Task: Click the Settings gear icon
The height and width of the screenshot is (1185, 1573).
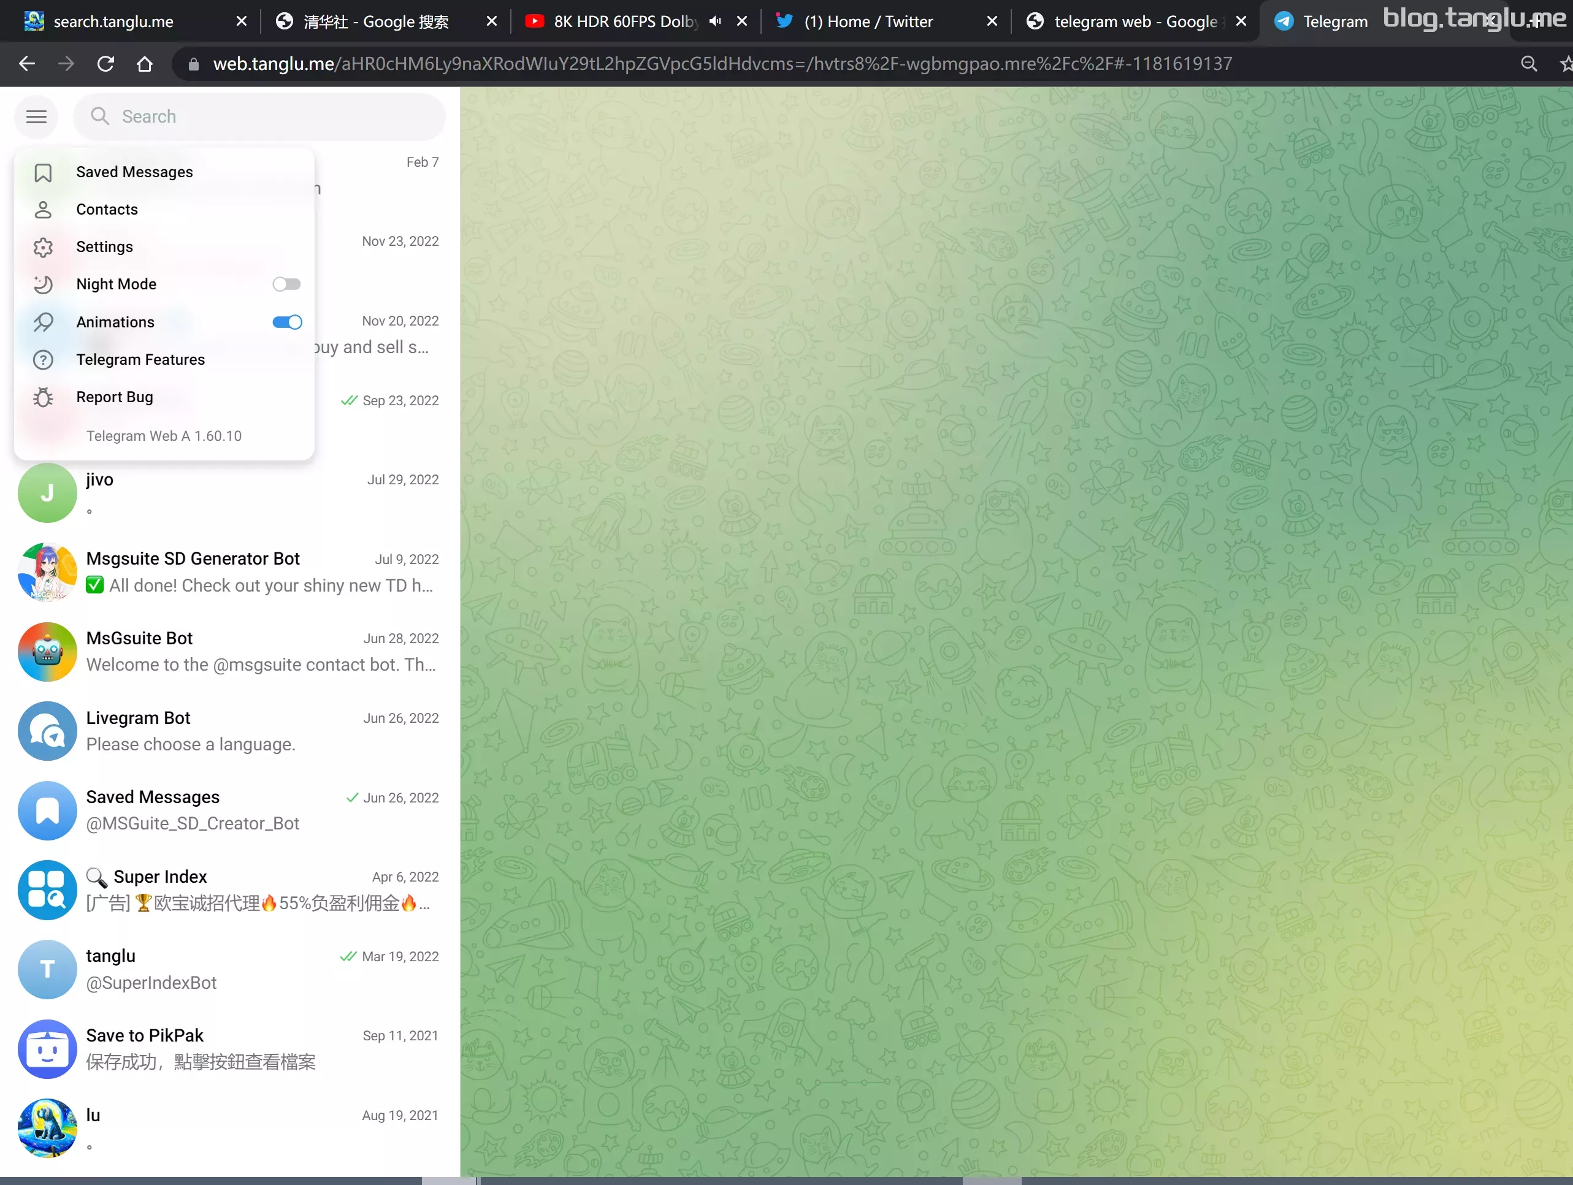Action: point(44,246)
